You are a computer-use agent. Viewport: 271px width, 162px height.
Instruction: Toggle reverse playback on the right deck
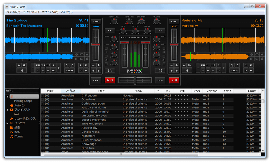187,71
